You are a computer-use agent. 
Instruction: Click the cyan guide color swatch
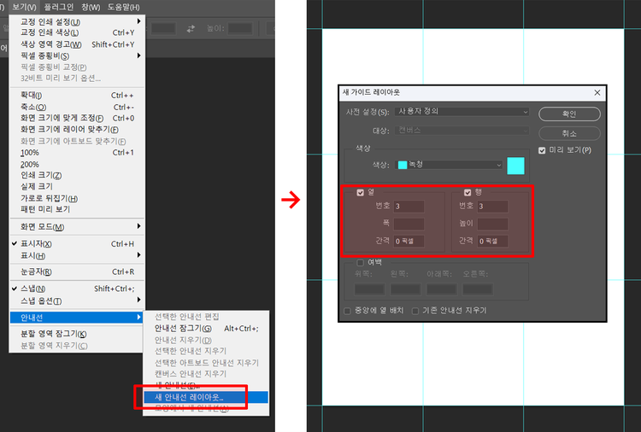click(515, 166)
